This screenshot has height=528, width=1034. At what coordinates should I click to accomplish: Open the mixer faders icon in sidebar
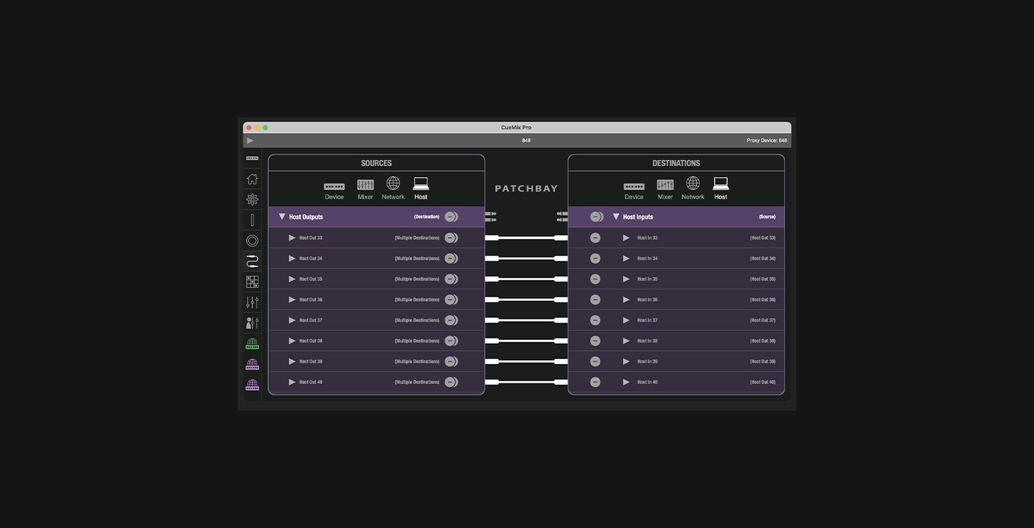click(252, 302)
